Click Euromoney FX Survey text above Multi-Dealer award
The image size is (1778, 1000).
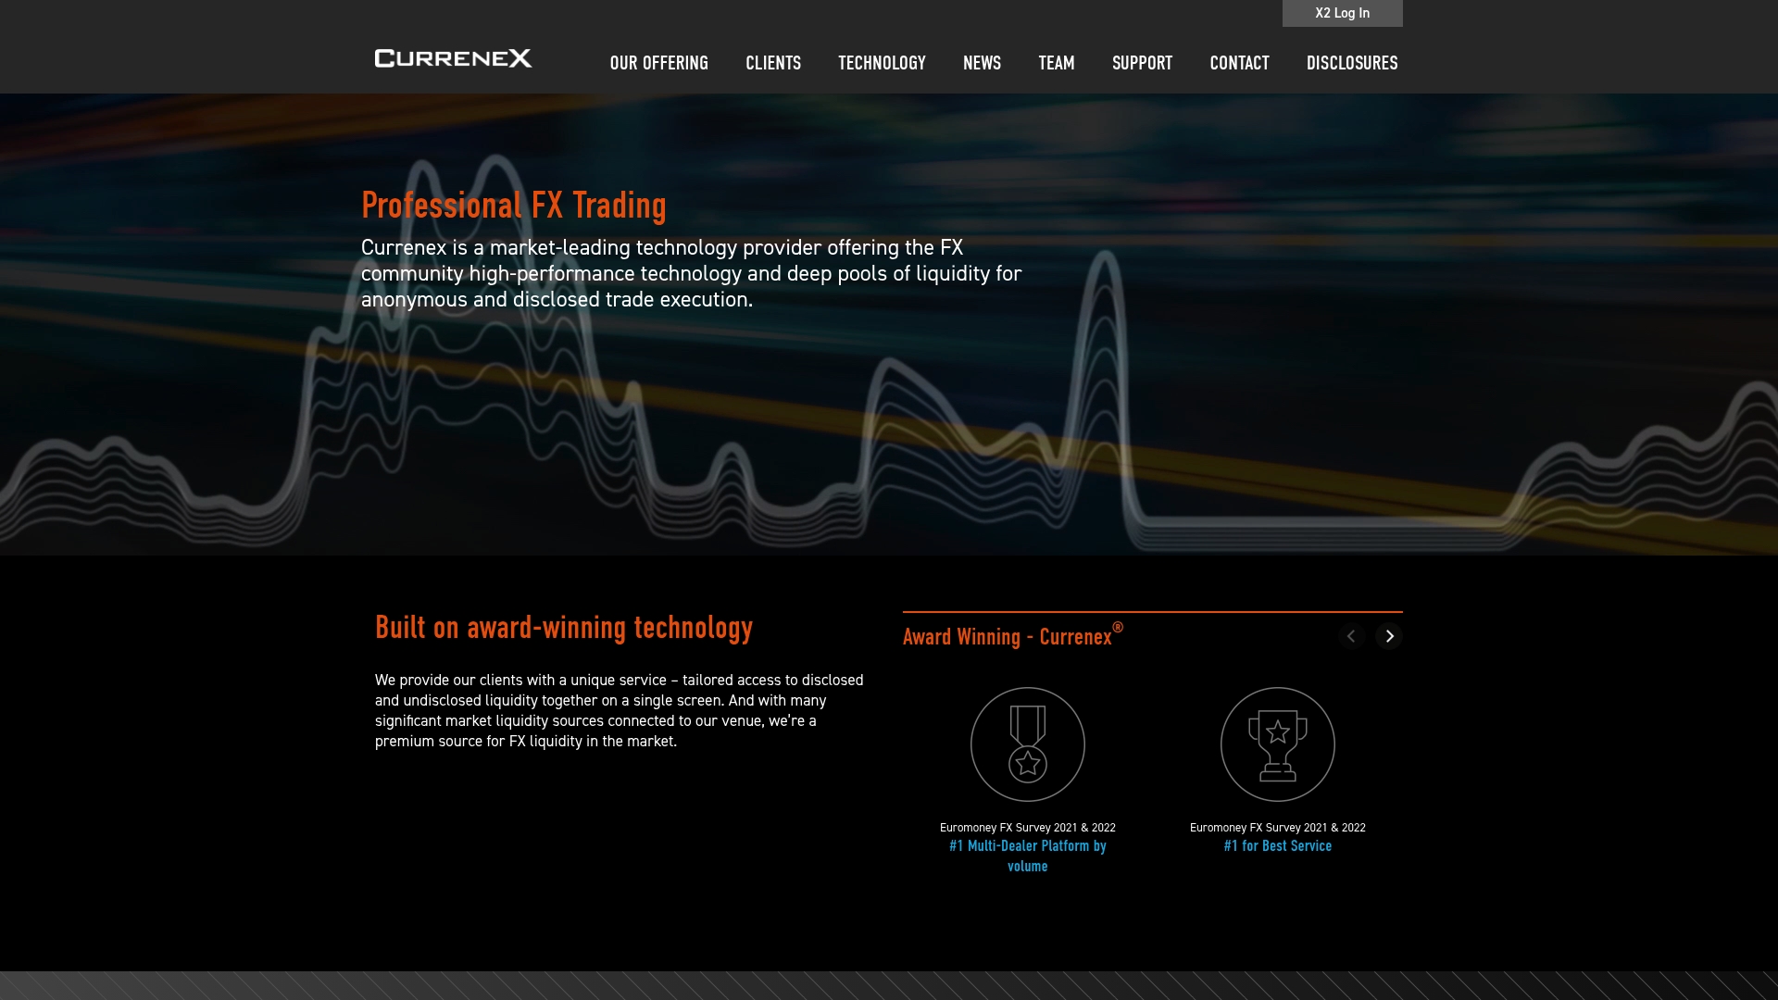coord(1028,828)
